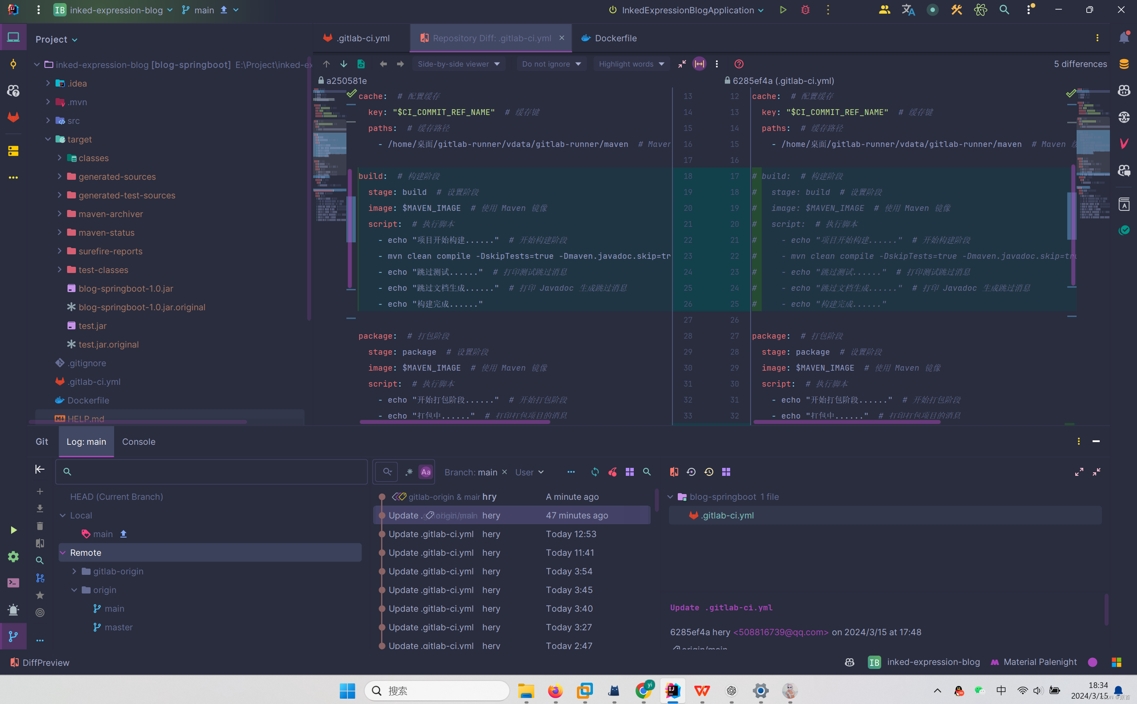
Task: Enable regex matching in log search
Action: (409, 472)
